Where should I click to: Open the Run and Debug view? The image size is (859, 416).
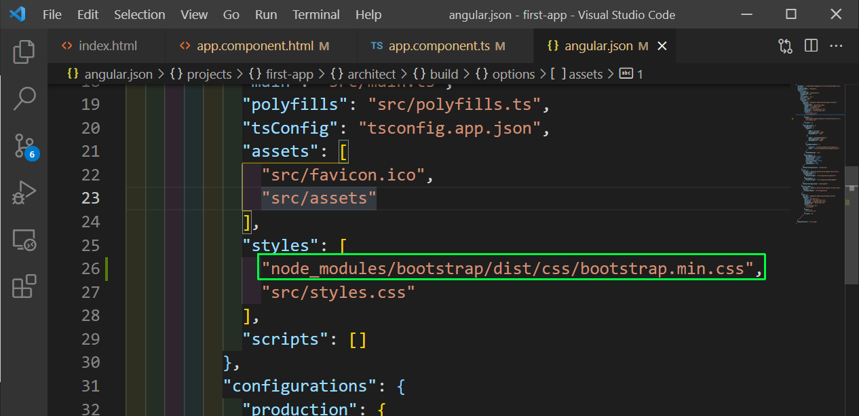[x=24, y=193]
